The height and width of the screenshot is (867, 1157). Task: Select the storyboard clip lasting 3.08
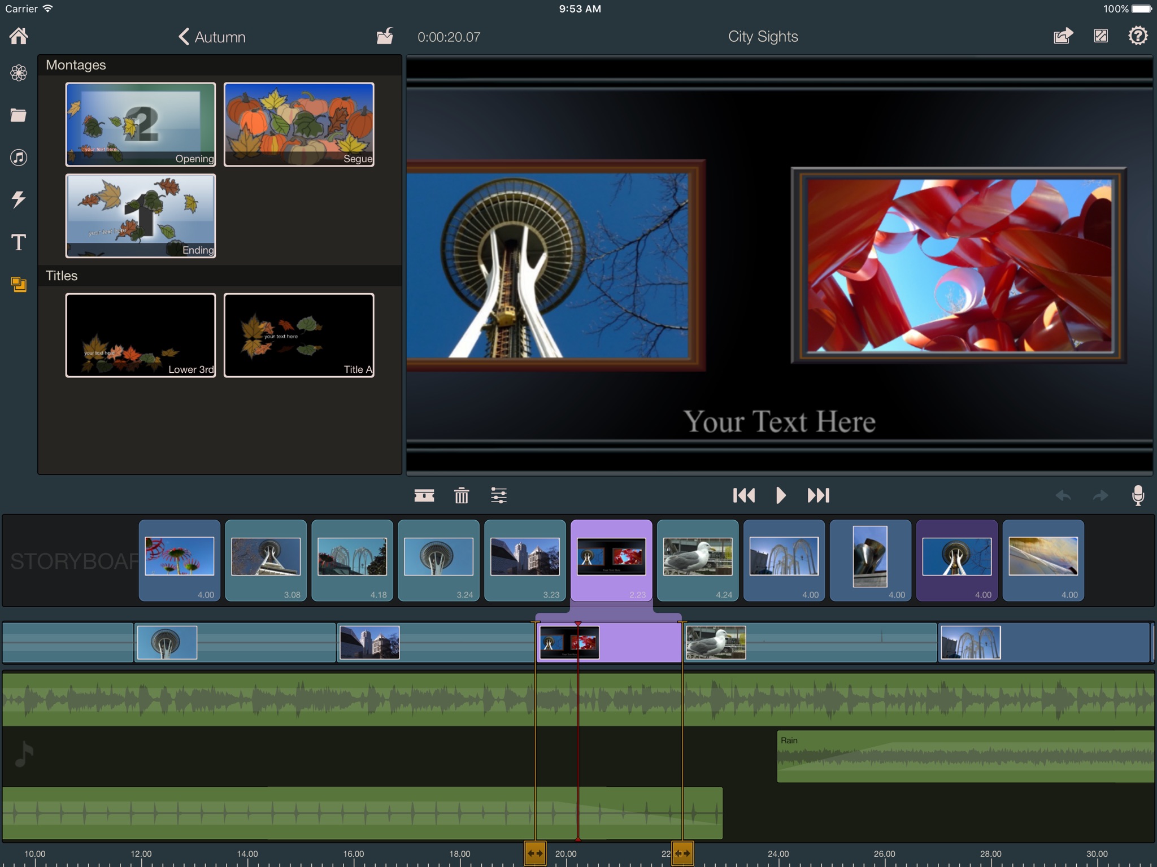266,560
